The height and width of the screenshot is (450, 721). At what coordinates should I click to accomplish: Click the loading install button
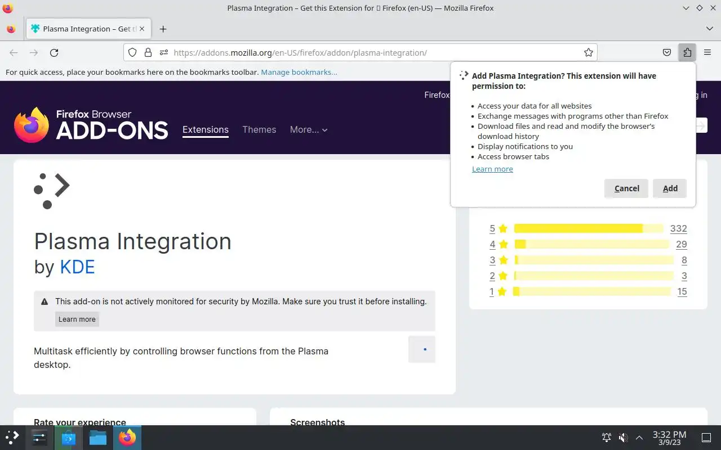[x=422, y=349]
